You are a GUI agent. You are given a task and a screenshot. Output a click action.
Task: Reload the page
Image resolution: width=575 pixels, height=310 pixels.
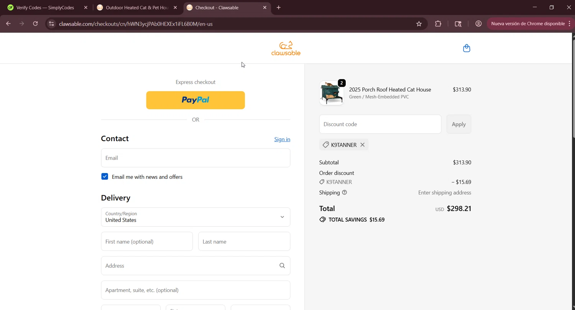pos(35,24)
